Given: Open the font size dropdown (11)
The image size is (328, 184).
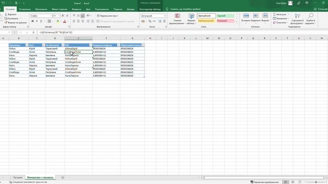Looking at the screenshot, I should tap(59, 16).
